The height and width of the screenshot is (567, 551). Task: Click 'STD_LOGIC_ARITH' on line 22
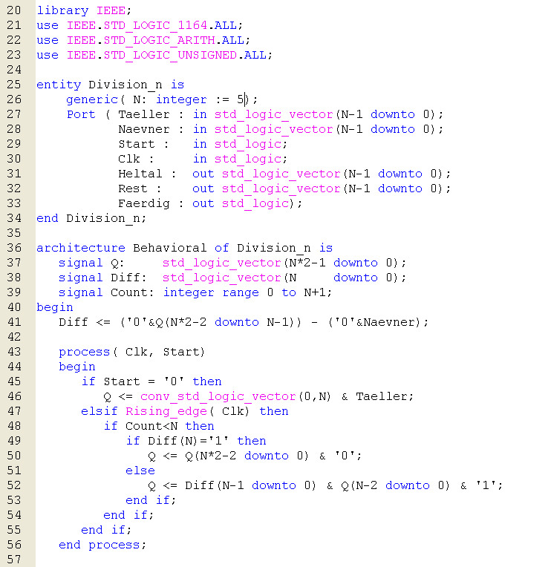[159, 40]
